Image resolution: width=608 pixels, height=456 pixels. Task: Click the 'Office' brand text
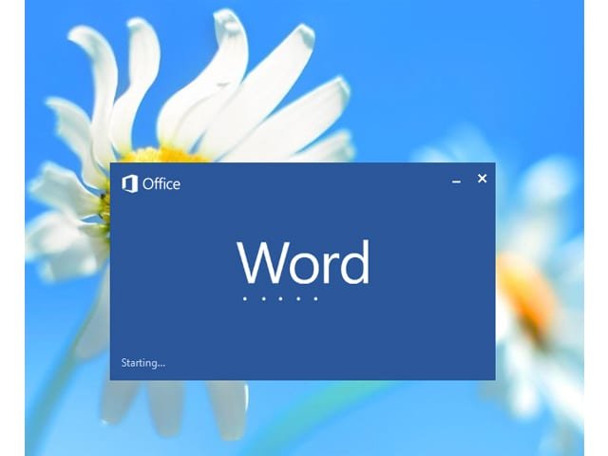[x=161, y=183]
